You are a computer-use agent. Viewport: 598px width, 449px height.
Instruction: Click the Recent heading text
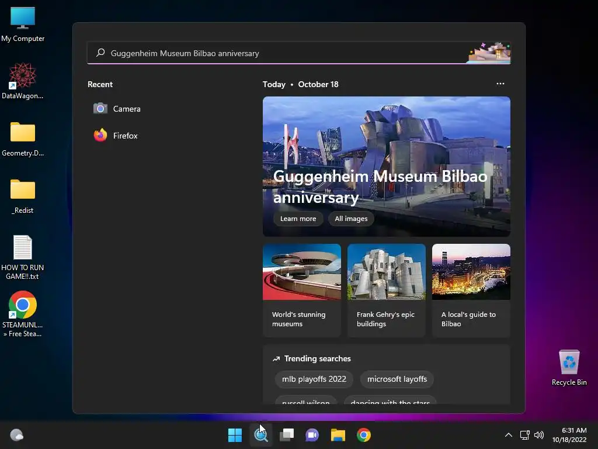click(x=100, y=84)
